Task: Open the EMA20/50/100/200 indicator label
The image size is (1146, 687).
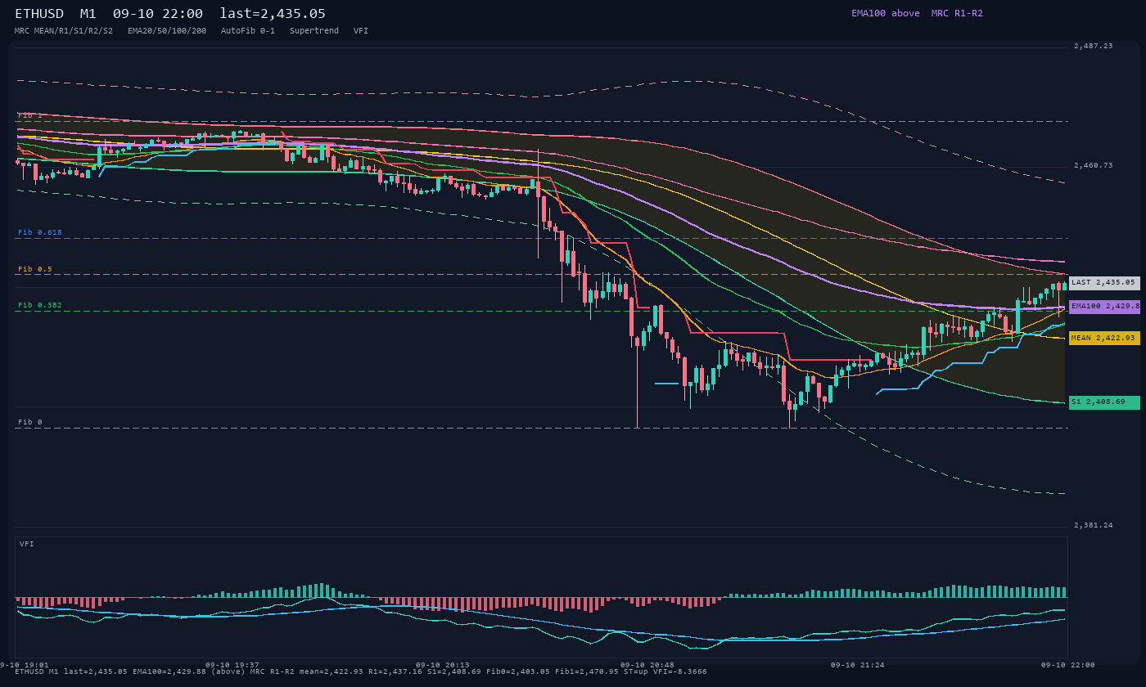Action: point(167,30)
